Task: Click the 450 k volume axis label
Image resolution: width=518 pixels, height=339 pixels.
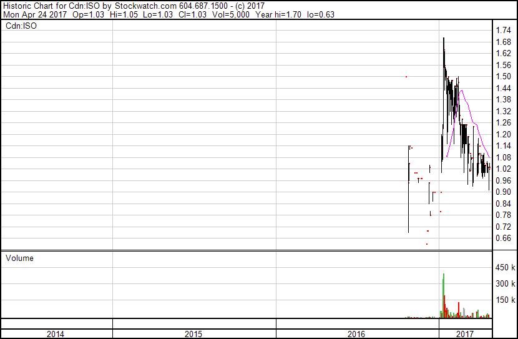Action: [x=505, y=267]
